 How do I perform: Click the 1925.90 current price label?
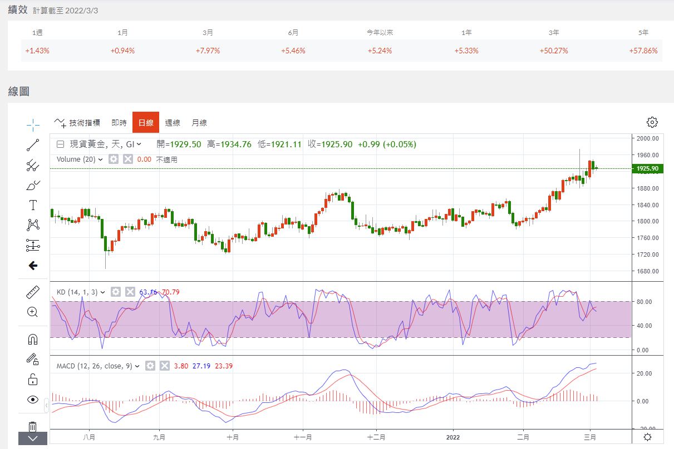pos(647,168)
